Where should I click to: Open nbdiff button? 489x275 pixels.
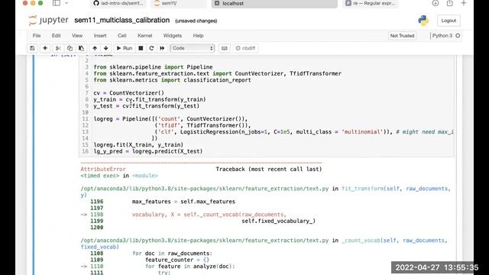pos(246,48)
